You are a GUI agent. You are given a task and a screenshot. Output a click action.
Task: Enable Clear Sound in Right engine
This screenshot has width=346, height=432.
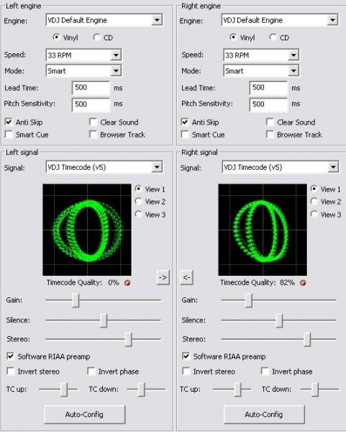[270, 122]
